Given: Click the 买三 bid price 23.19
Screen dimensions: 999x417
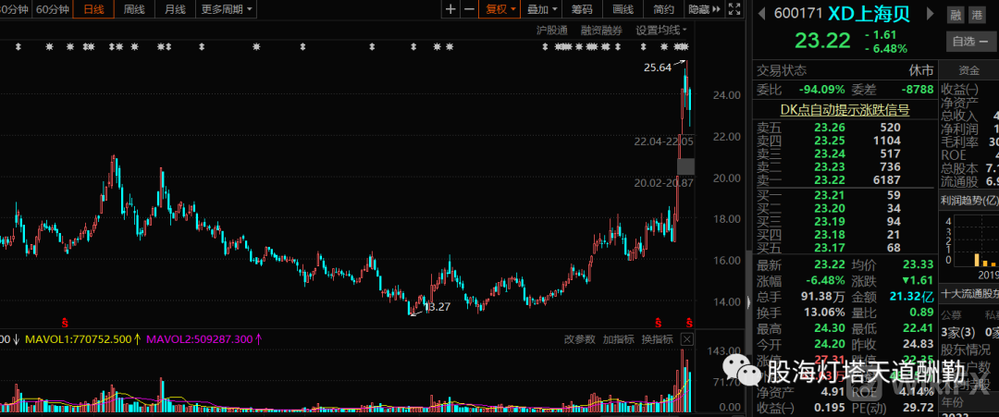Looking at the screenshot, I should [x=830, y=222].
